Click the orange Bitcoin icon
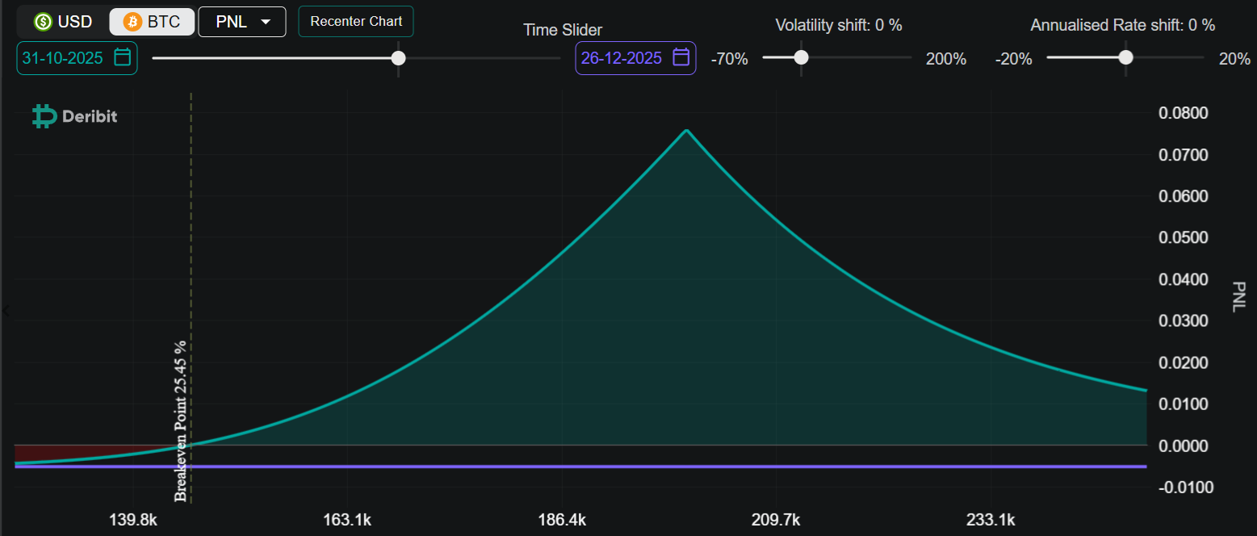1257x536 pixels. pos(132,22)
